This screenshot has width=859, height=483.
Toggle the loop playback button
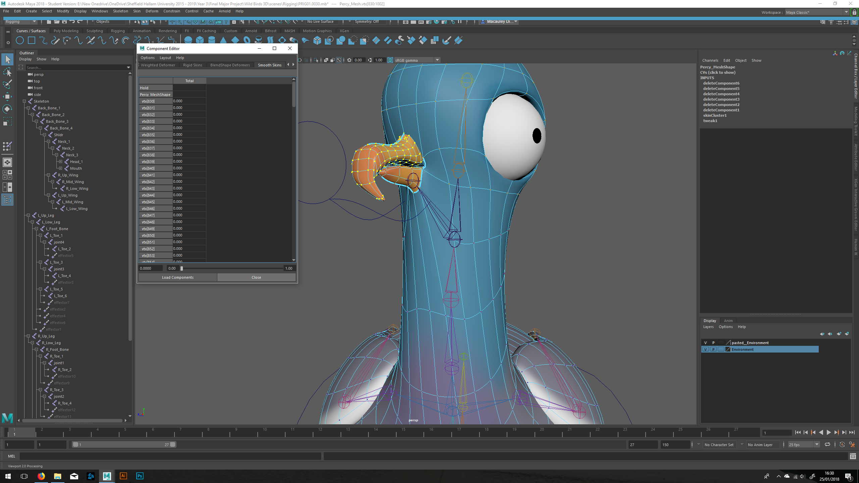point(827,445)
